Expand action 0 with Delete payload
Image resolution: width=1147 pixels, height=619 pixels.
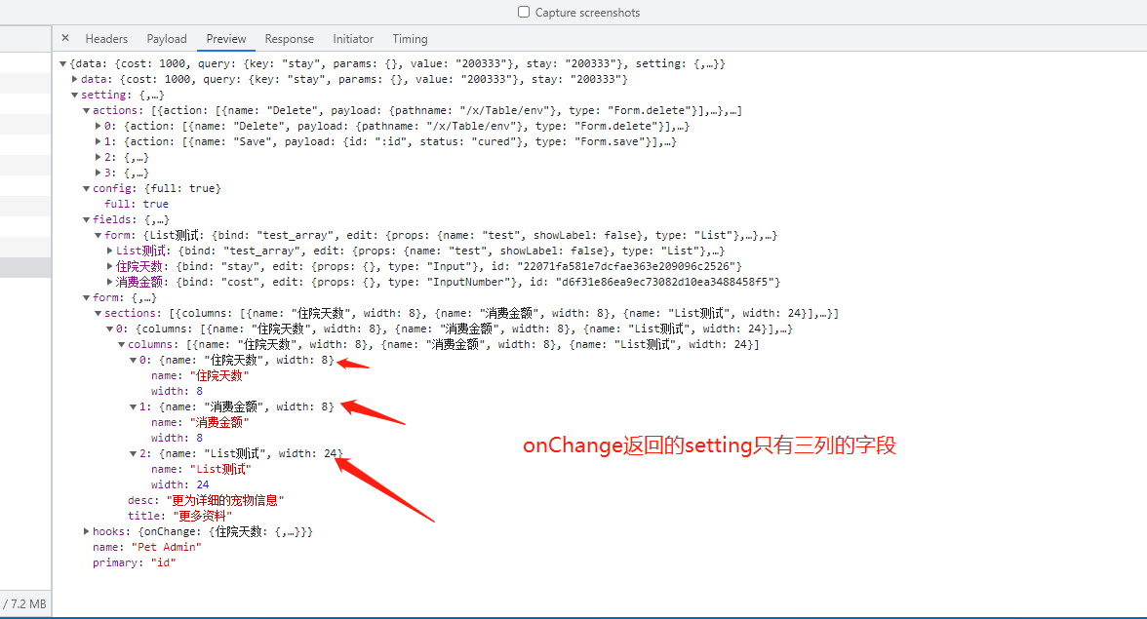tap(97, 125)
